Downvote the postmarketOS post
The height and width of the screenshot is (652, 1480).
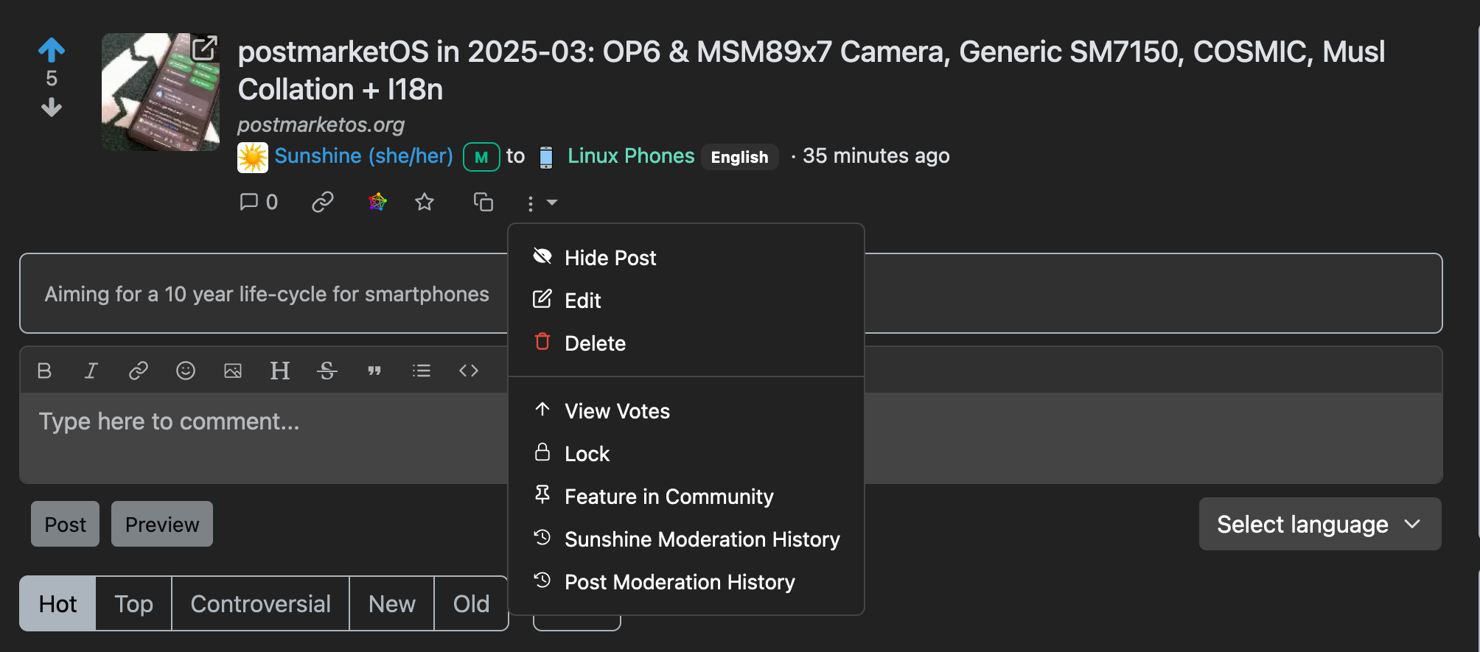pyautogui.click(x=52, y=108)
